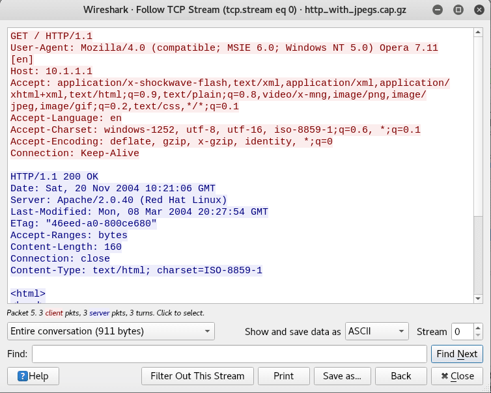Minimize the Wireshark window

(438, 10)
